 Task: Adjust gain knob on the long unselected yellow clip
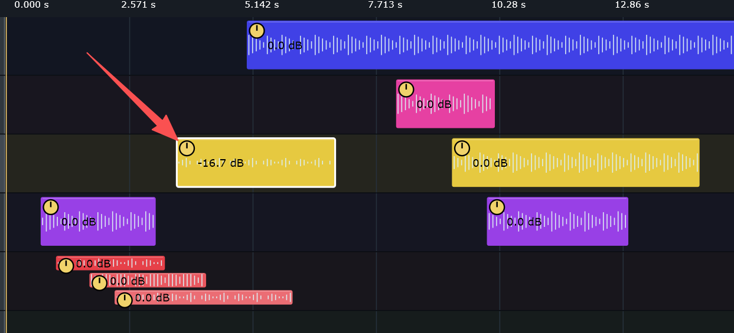click(x=462, y=149)
